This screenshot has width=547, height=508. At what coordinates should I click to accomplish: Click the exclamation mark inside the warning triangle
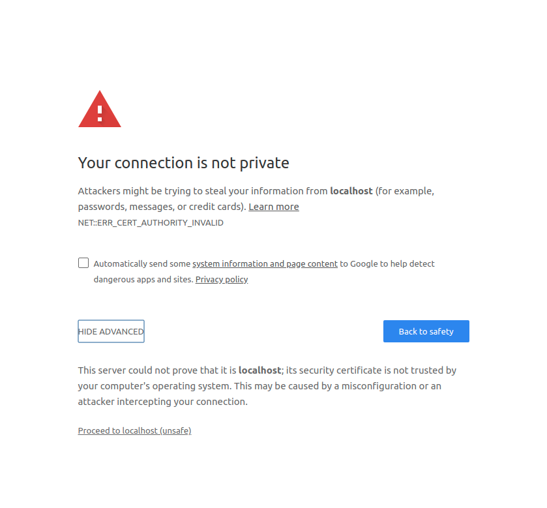(100, 112)
